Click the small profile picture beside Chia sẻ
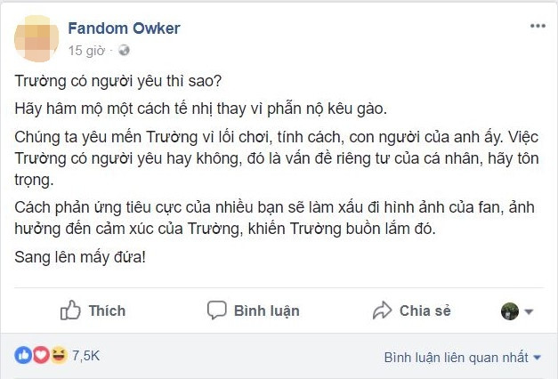This screenshot has height=379, width=558. (x=510, y=310)
